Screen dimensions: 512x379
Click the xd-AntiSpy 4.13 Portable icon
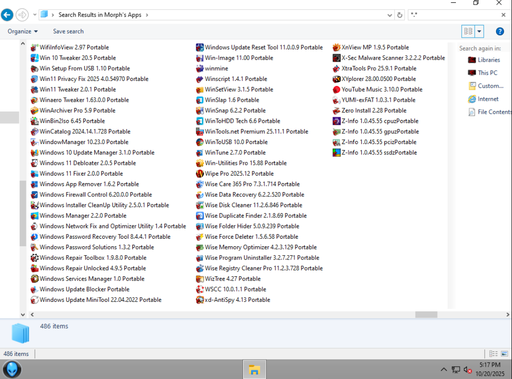click(200, 300)
